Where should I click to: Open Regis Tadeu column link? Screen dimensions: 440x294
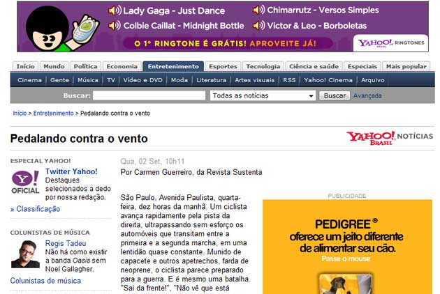(66, 243)
